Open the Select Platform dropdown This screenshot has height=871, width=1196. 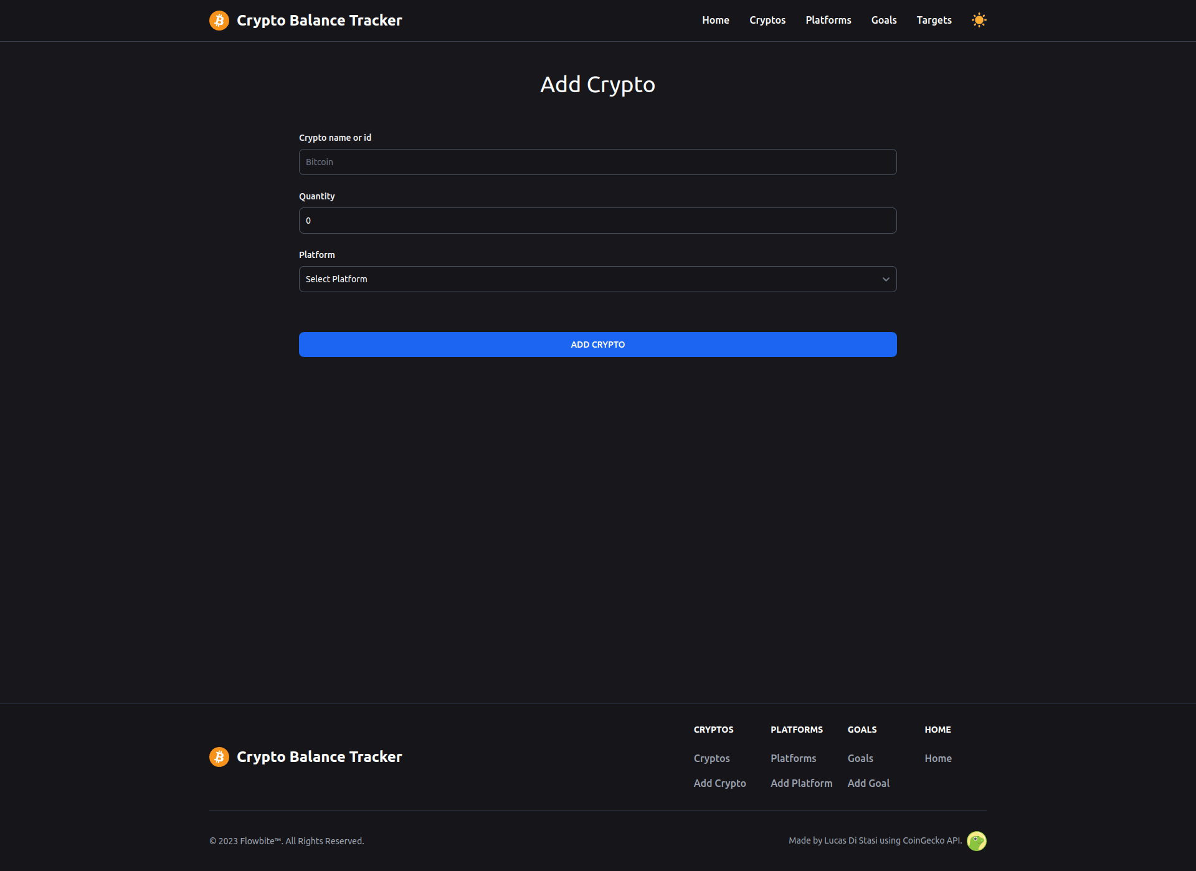pyautogui.click(x=598, y=279)
